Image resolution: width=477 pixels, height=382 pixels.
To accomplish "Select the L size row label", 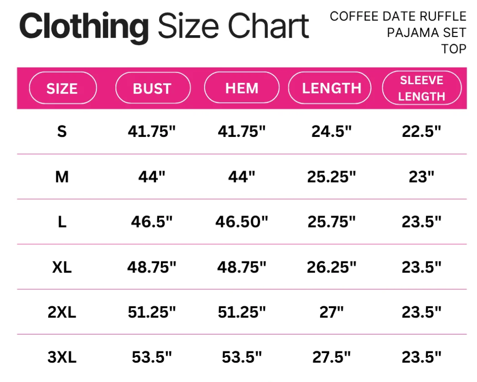I will point(62,222).
